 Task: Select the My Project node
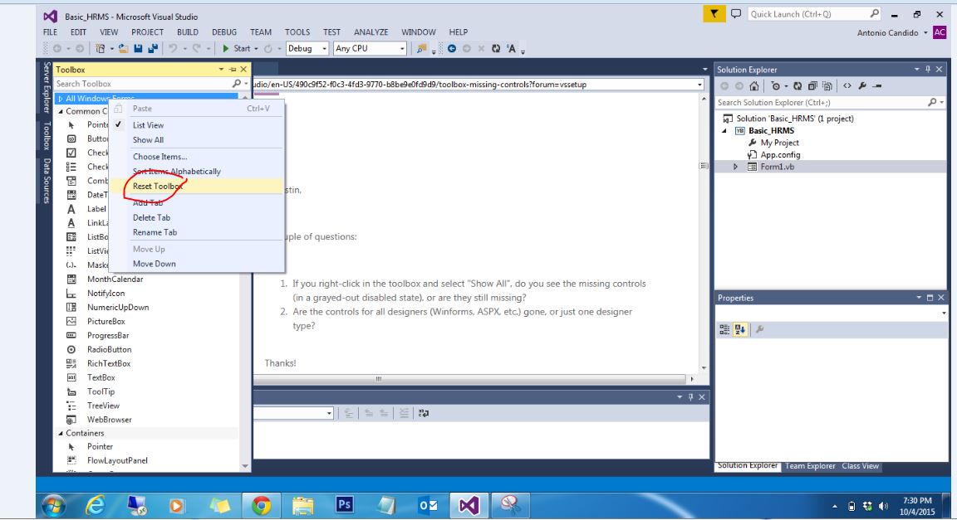point(779,143)
